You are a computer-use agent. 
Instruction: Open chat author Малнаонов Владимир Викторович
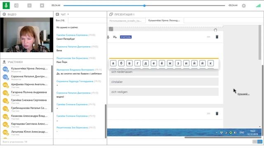(75, 69)
